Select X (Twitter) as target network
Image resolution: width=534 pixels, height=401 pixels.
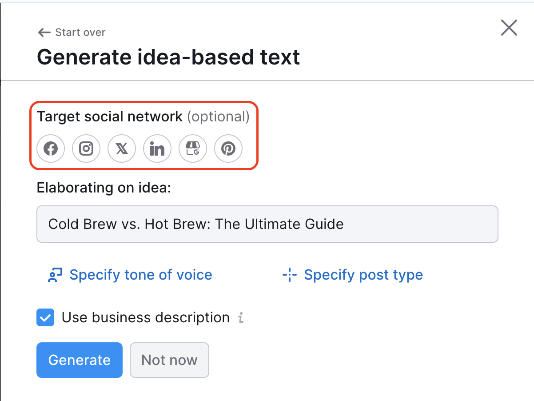pos(122,148)
